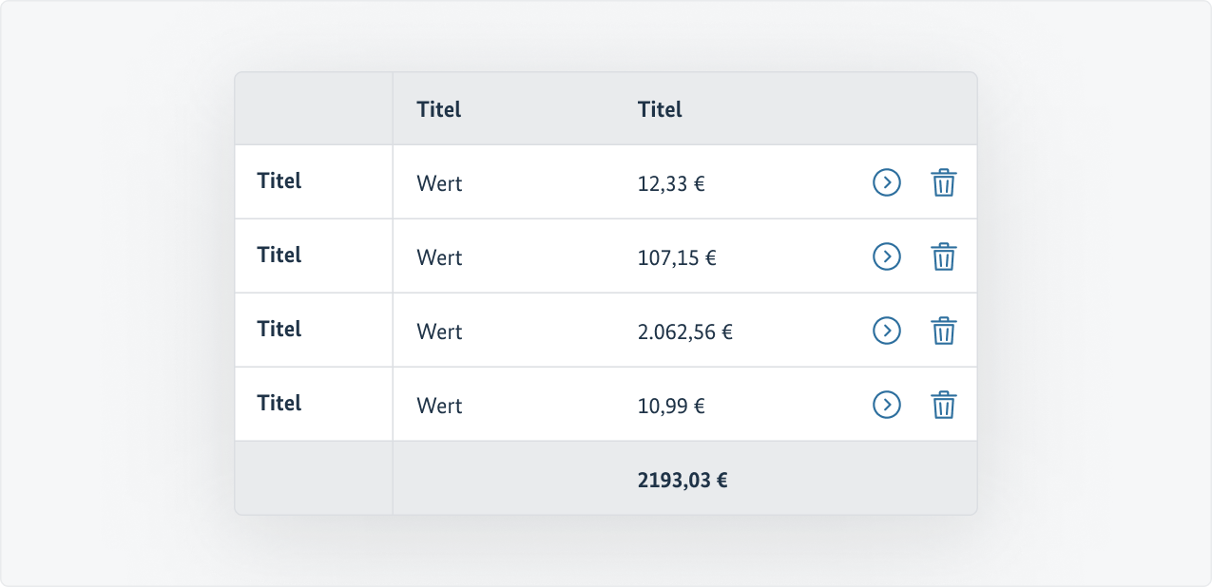
Task: Select the total sum 2193,03 €
Action: 683,480
